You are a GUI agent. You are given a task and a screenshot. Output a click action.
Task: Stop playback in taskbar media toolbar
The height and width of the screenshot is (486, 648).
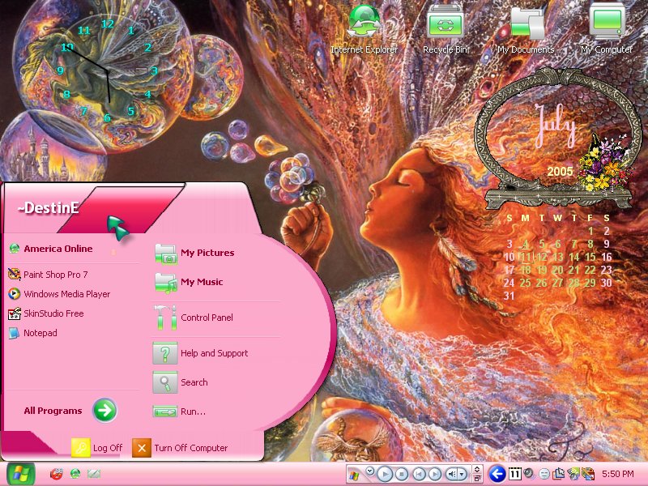point(402,474)
